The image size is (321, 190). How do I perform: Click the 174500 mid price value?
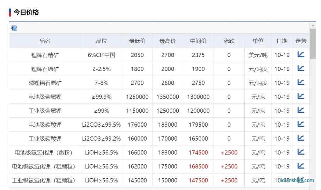pos(198,153)
